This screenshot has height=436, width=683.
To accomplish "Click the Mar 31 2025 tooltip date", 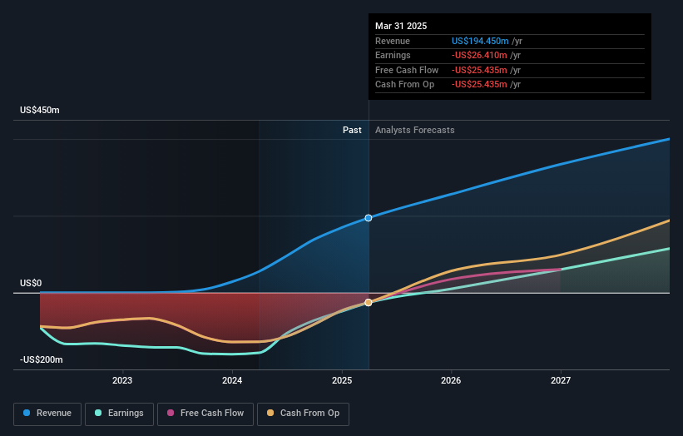I will click(401, 26).
